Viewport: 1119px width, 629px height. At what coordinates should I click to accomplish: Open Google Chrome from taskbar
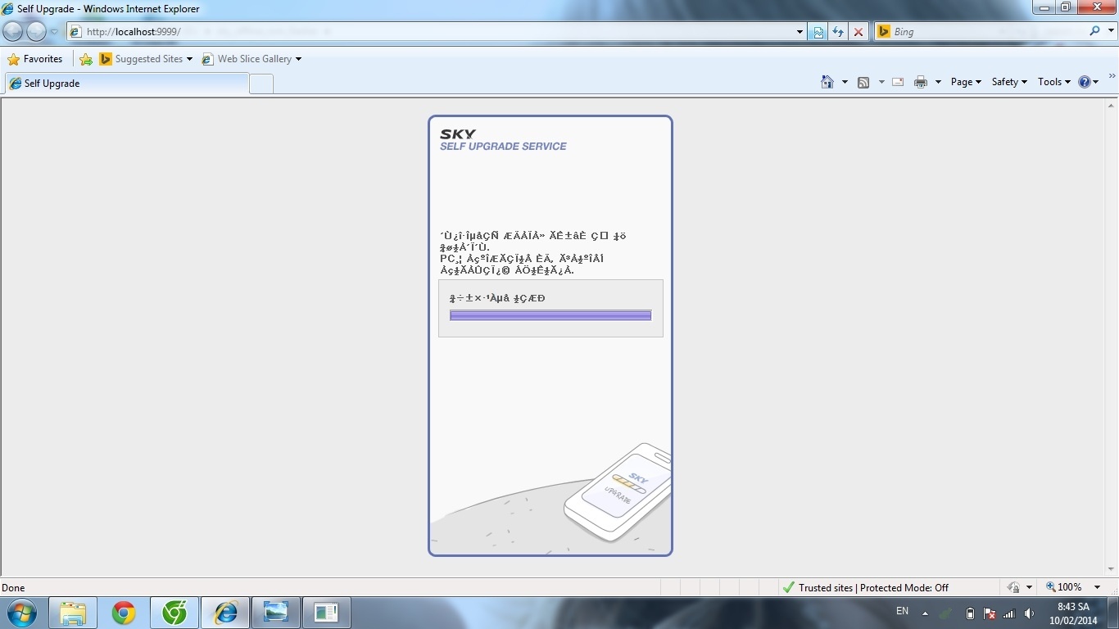(x=124, y=613)
